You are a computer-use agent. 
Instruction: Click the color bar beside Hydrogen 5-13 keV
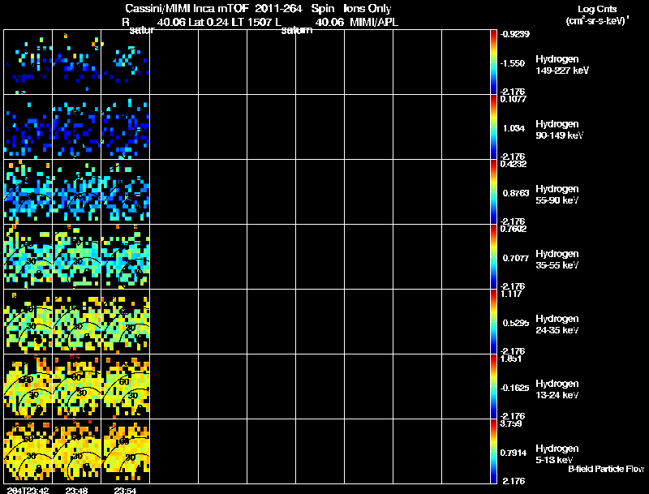[493, 451]
